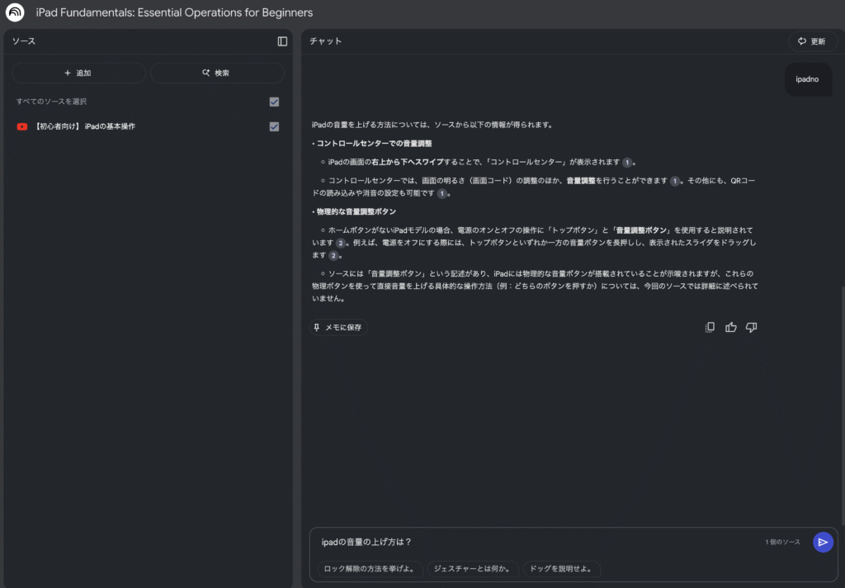Toggle checkbox for iPadの基本操作 source
This screenshot has width=845, height=588.
(274, 127)
